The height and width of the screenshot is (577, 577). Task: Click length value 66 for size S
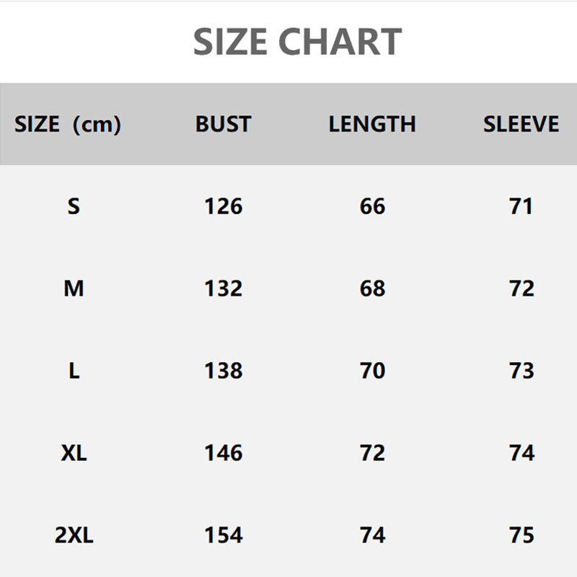[372, 207]
